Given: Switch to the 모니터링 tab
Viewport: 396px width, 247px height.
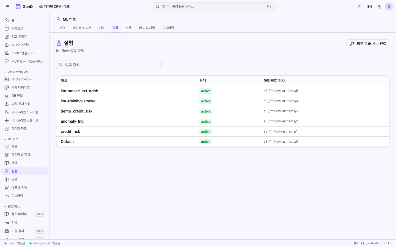Looking at the screenshot, I should coord(168,28).
